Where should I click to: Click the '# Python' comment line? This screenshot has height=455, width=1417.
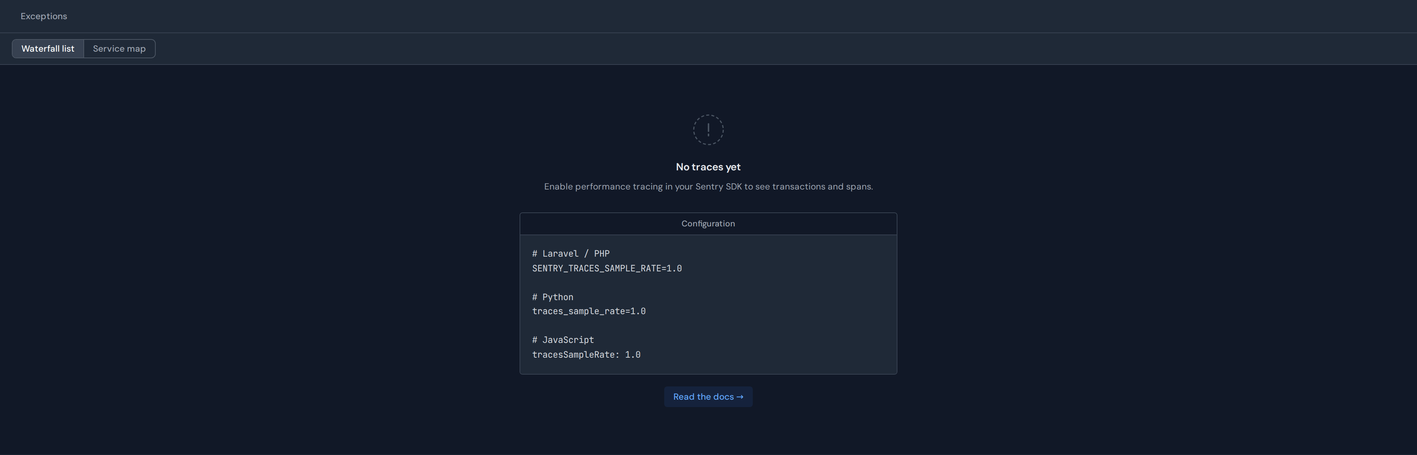click(x=552, y=297)
